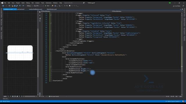Screen dimensions: 186x104
Task: Click the No issues found indicator
Action: coord(54,96)
